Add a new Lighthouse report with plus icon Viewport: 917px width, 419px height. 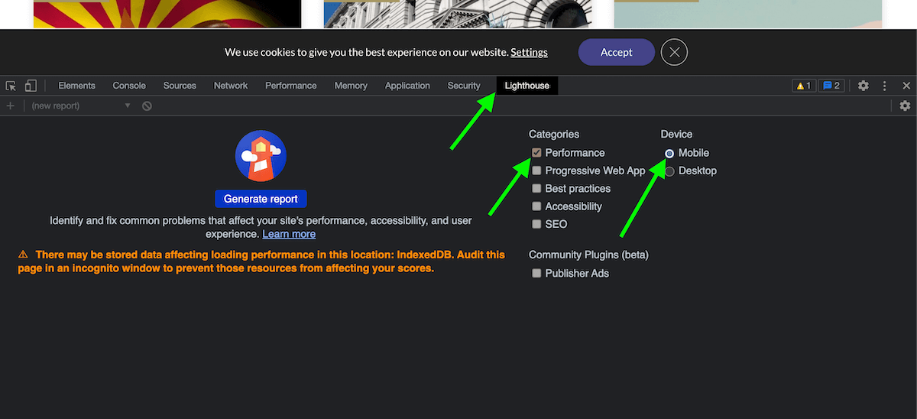pyautogui.click(x=11, y=106)
